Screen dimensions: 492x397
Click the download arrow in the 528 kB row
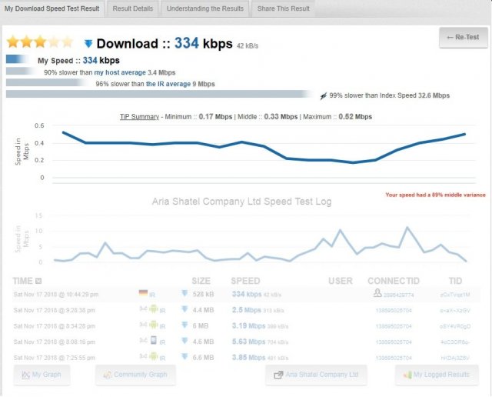[184, 293]
